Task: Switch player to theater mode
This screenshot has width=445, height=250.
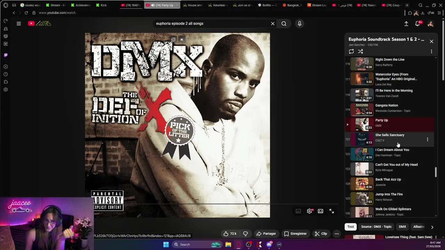Action: 321,211
